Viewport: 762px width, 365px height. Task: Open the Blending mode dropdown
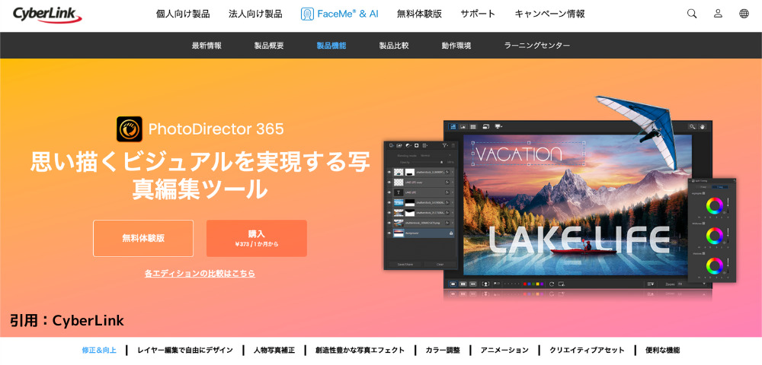pos(436,156)
